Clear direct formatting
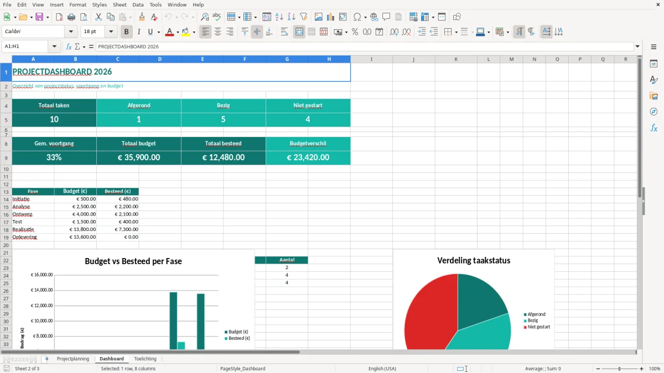 pos(154,17)
